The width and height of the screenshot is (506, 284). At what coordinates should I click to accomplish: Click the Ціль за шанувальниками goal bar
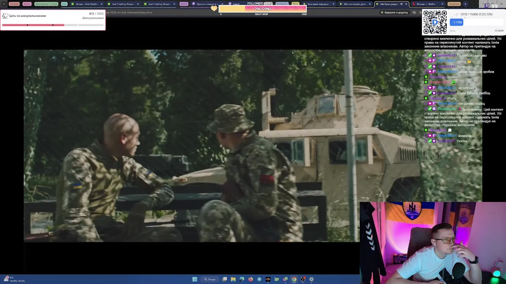point(53,25)
